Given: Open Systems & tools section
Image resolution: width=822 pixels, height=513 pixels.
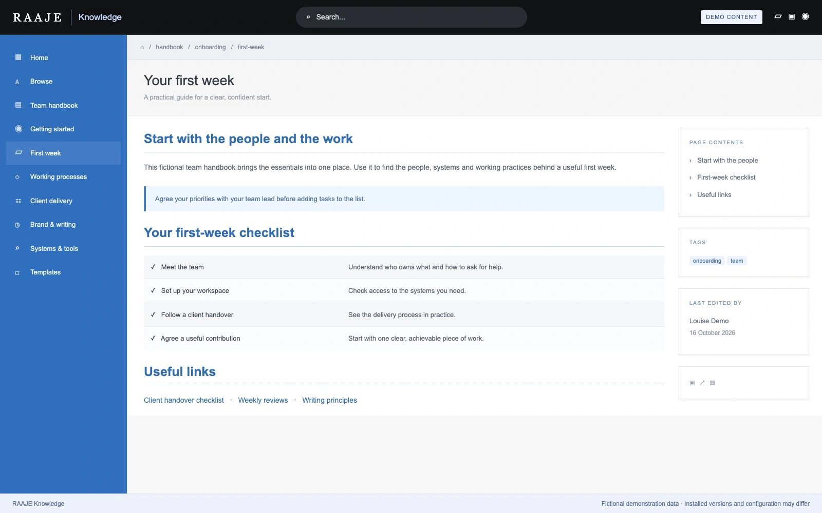Looking at the screenshot, I should [x=63, y=248].
